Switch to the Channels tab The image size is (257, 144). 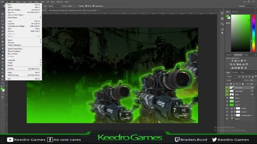point(235,72)
